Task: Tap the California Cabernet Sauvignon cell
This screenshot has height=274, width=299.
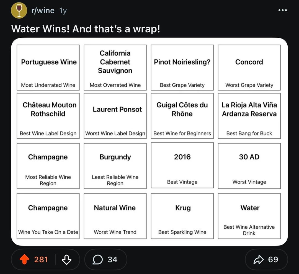Action: (115, 68)
